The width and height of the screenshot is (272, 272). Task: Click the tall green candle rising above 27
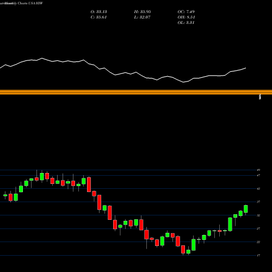(x=230, y=224)
